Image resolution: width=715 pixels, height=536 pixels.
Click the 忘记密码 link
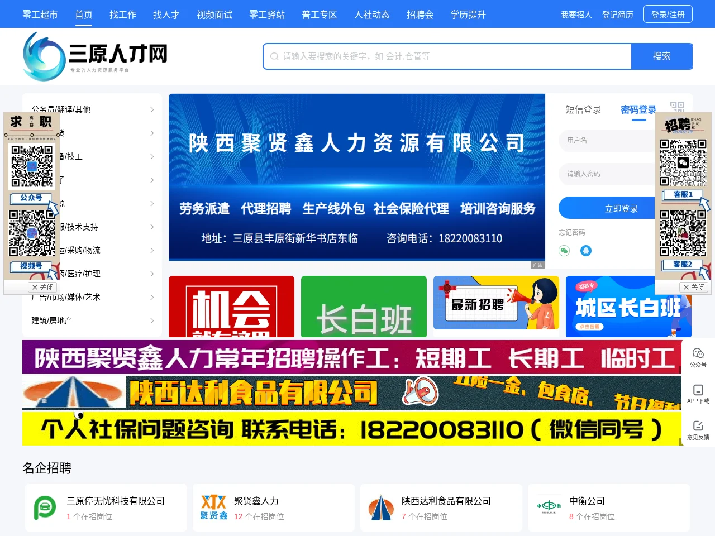pyautogui.click(x=572, y=232)
